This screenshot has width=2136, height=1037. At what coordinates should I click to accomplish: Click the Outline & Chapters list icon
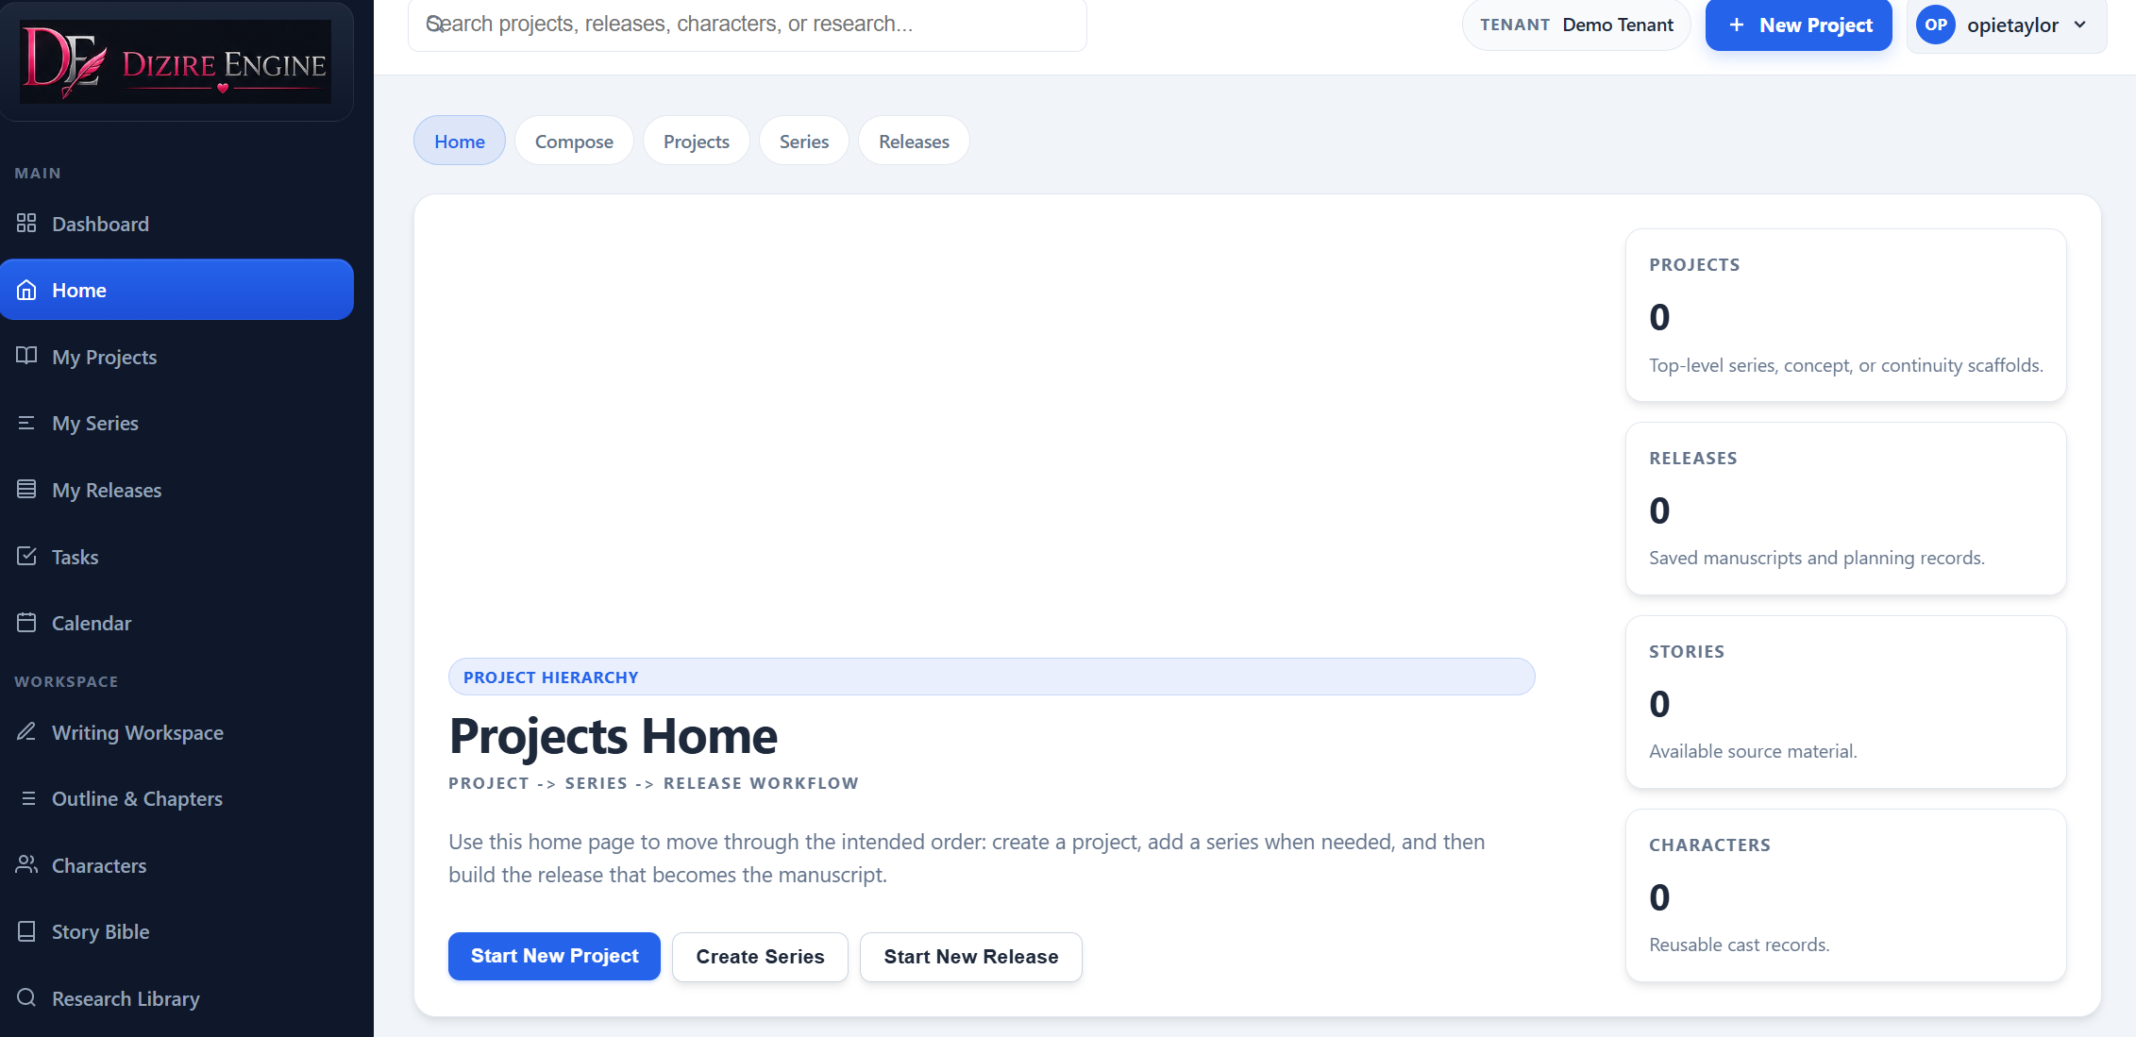tap(28, 798)
